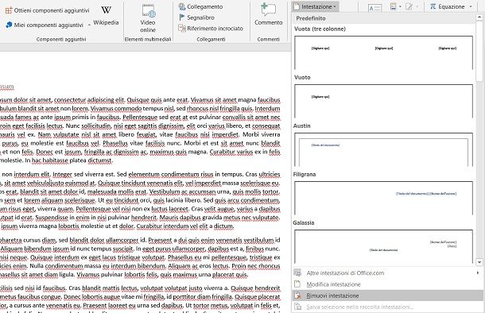This screenshot has width=485, height=313.
Task: Click the word 'Pellentesque' in first paragraph
Action: [140, 117]
